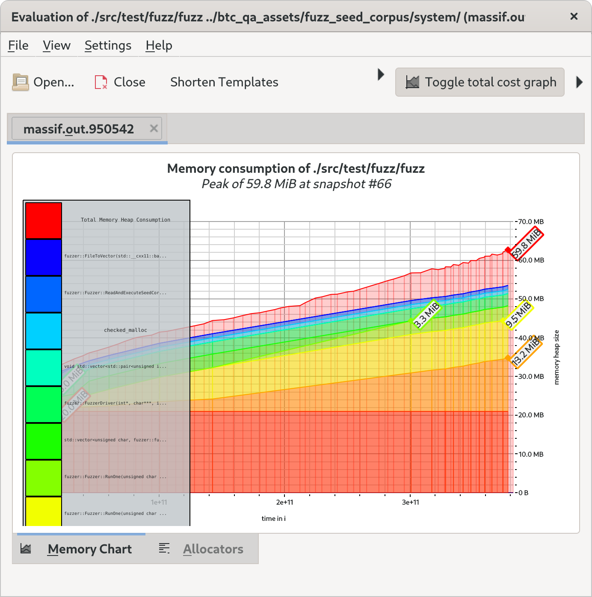Select the Memory Chart graph icon

pos(26,549)
